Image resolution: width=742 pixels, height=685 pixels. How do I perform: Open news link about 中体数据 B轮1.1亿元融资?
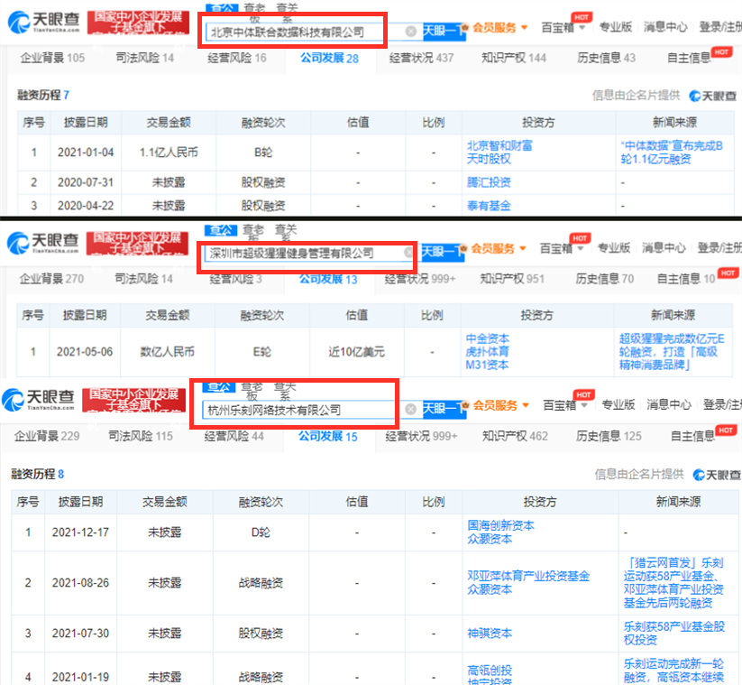click(672, 152)
